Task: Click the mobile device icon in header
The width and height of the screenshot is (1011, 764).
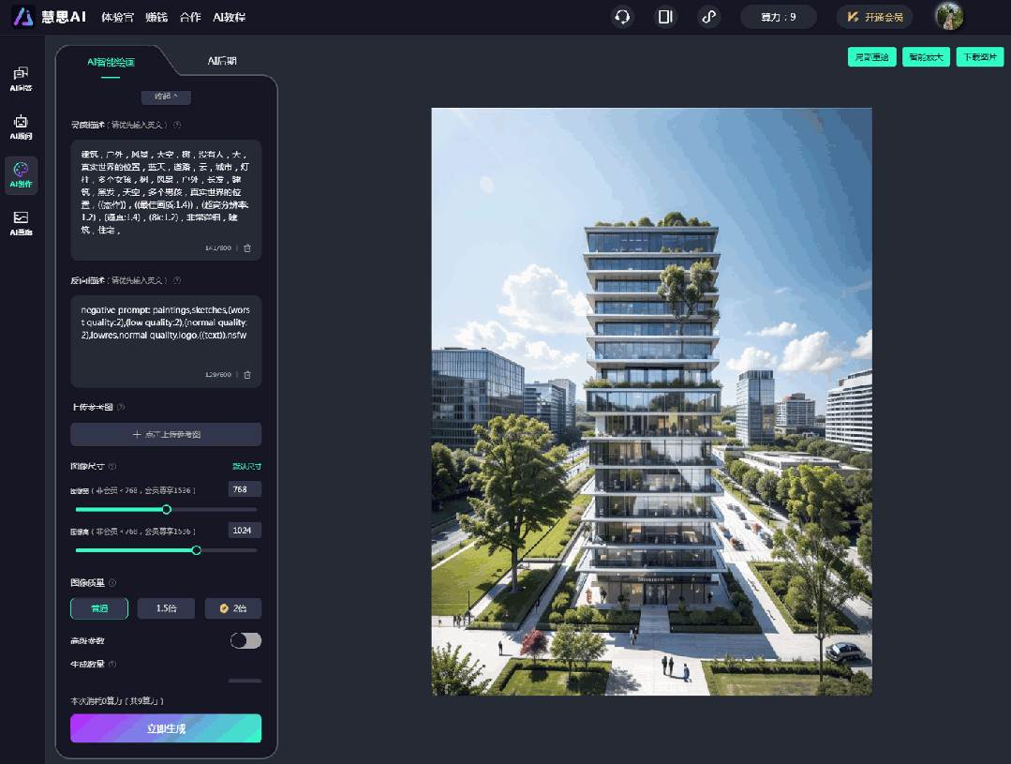Action: click(665, 17)
